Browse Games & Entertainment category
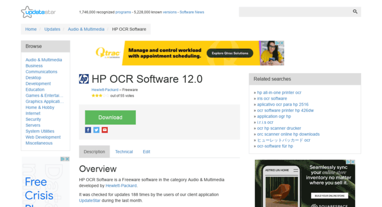 tap(44, 95)
